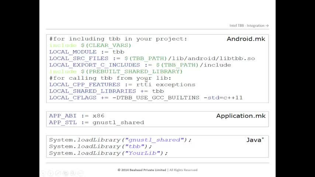Open the more slideshow options control
The width and height of the screenshot is (315, 177).
tap(80, 173)
